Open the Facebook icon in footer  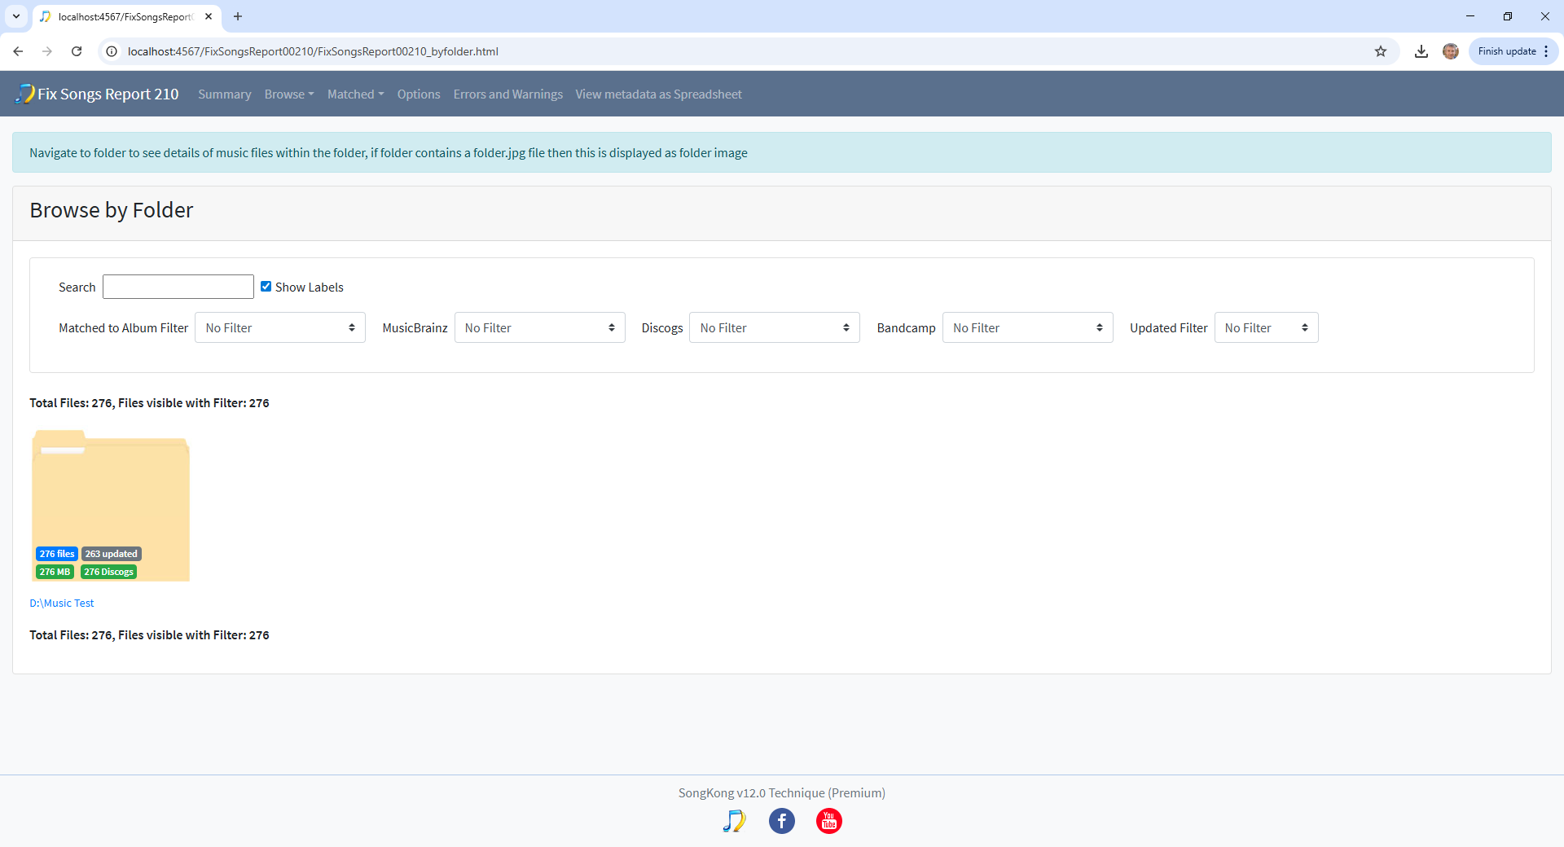point(781,821)
